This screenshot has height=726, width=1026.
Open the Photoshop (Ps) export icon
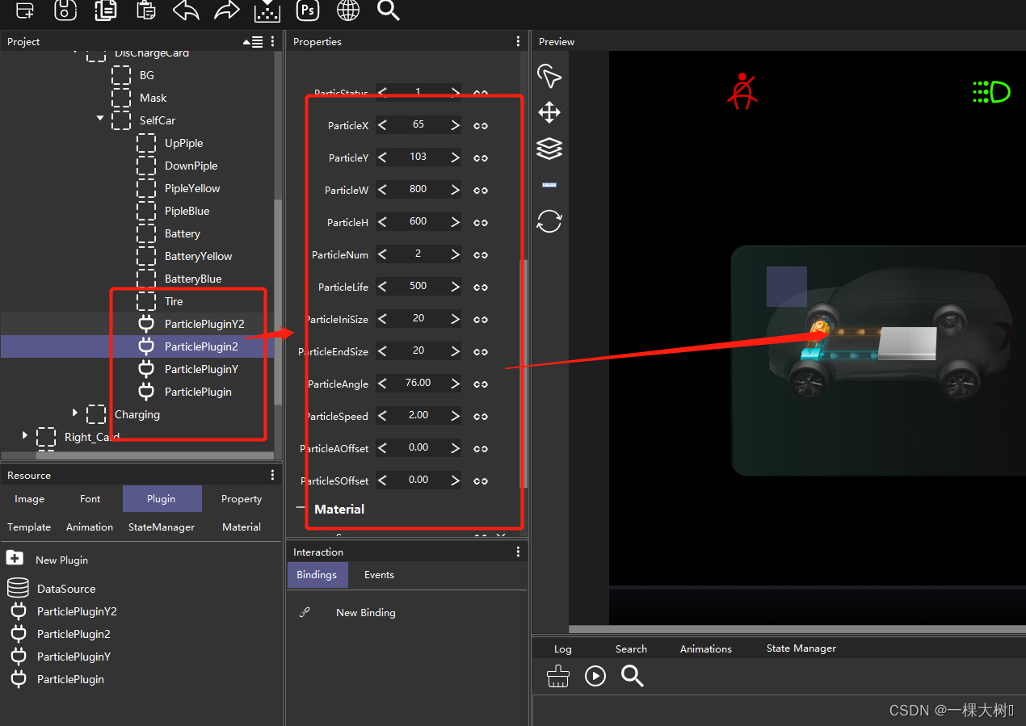click(x=307, y=11)
